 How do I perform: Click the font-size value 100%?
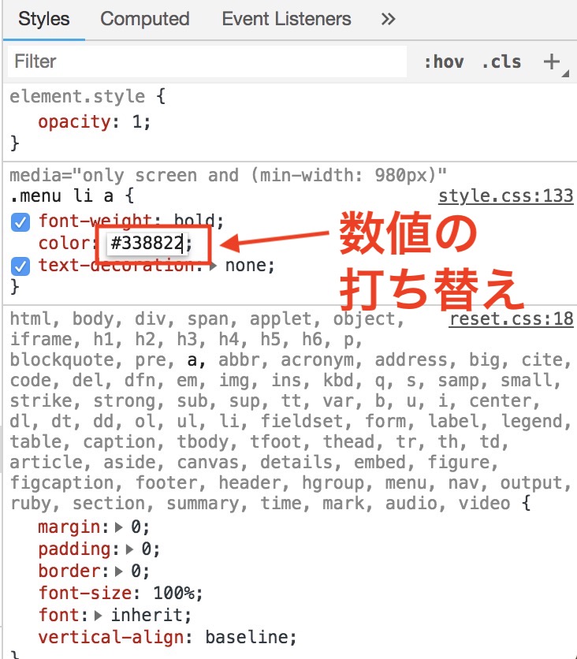pos(174,594)
